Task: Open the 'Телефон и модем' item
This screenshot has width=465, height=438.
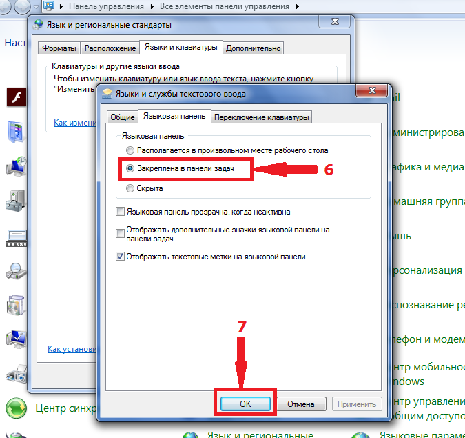Action: (428, 339)
